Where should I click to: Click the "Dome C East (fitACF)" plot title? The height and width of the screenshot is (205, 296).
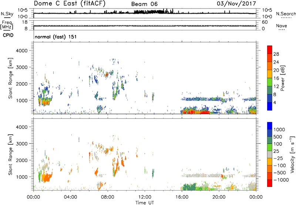pyautogui.click(x=70, y=3)
